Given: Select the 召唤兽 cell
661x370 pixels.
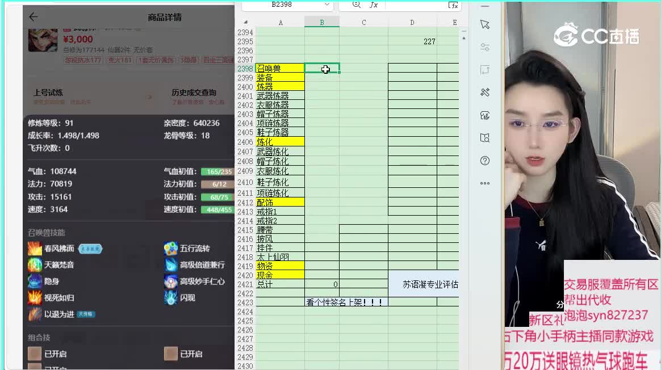Looking at the screenshot, I should (x=280, y=68).
